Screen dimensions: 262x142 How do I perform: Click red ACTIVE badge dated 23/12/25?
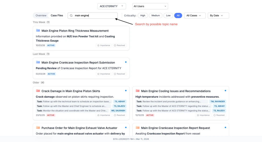coord(51,115)
